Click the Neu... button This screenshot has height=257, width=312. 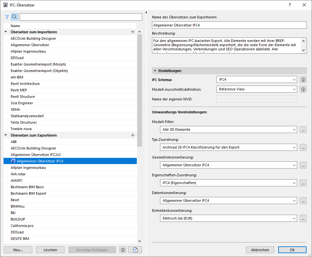(18, 250)
